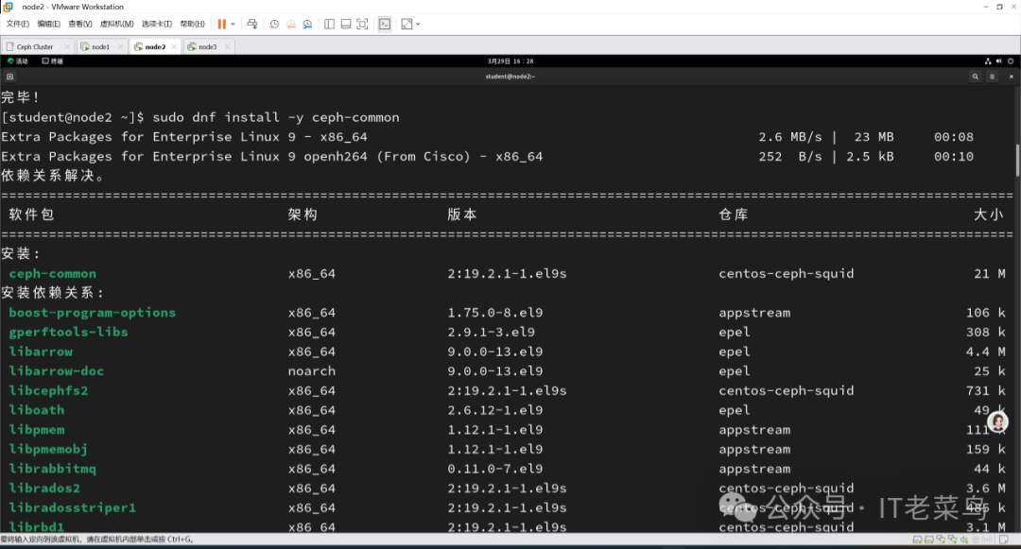The image size is (1021, 549).
Task: Close the Ceph Cluster tab
Action: pos(67,47)
